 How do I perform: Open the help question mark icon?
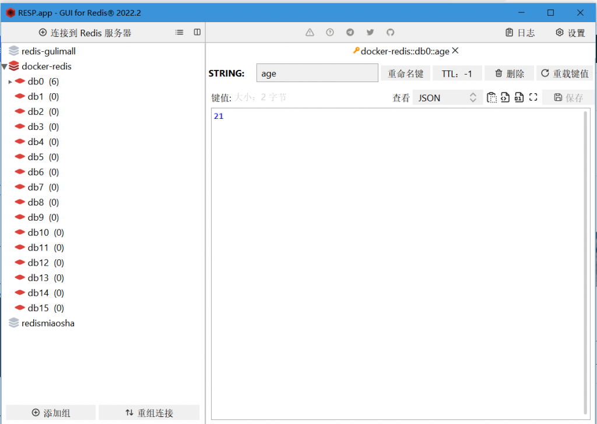click(330, 33)
